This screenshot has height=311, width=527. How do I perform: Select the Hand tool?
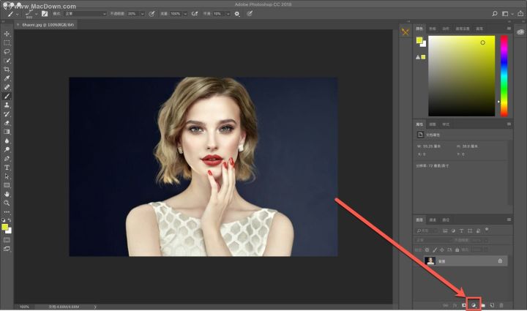pyautogui.click(x=7, y=194)
